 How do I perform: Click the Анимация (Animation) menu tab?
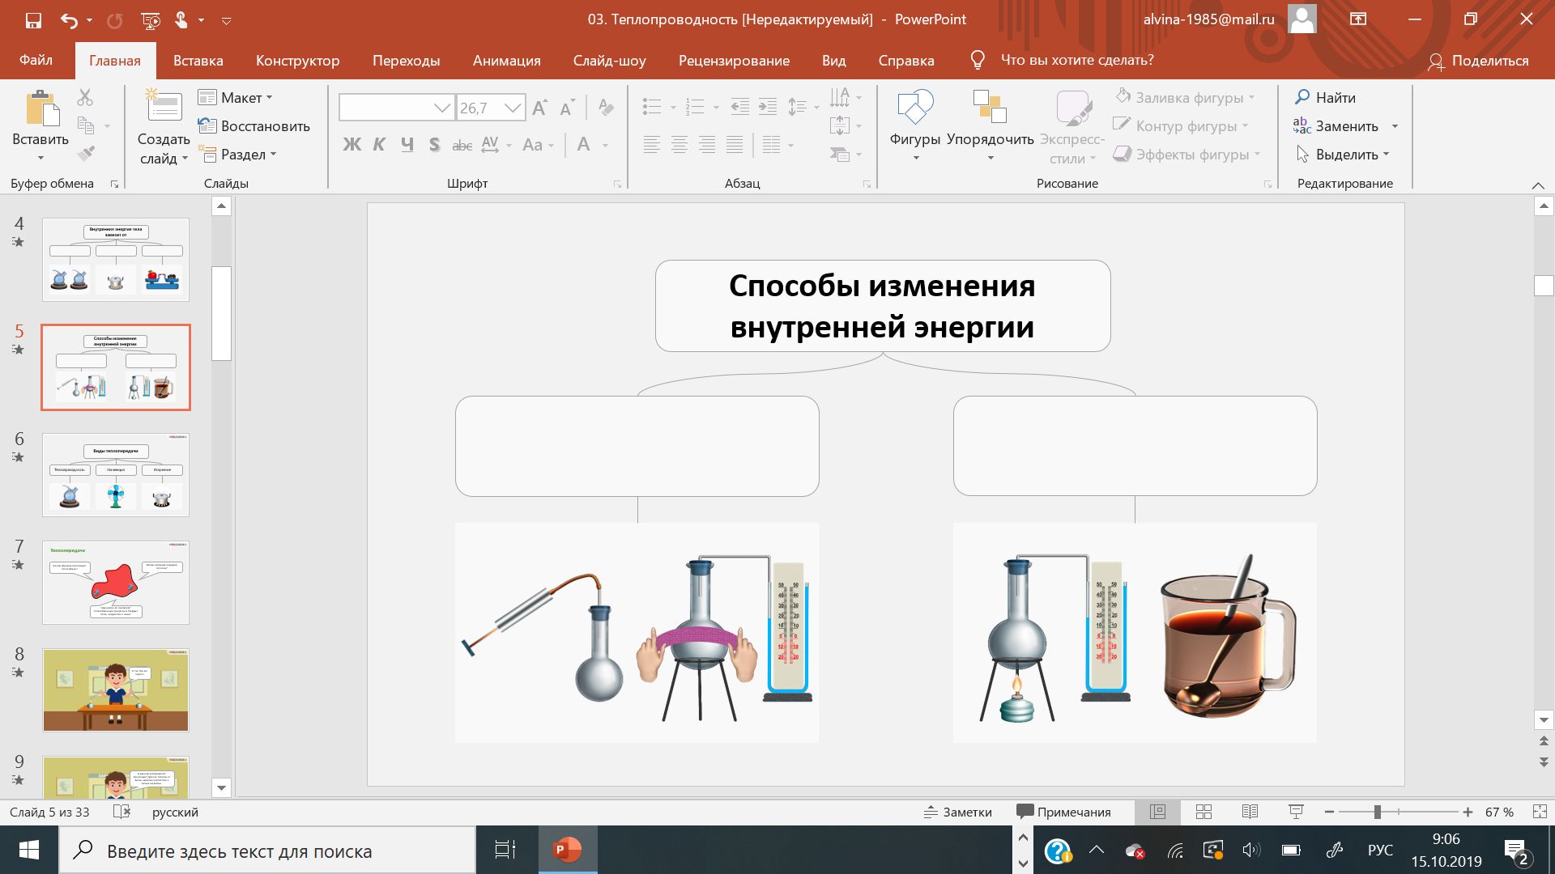click(x=506, y=60)
